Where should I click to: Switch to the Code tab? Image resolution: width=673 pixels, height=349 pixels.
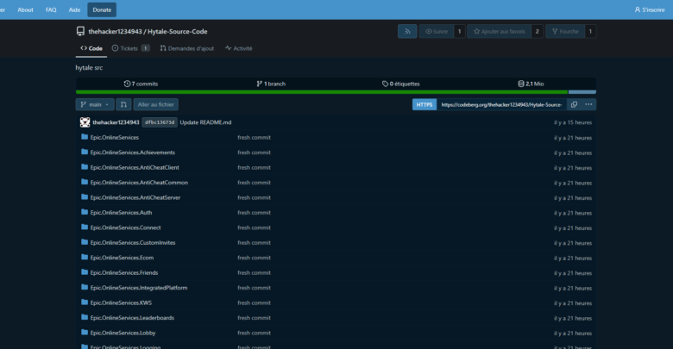point(91,48)
